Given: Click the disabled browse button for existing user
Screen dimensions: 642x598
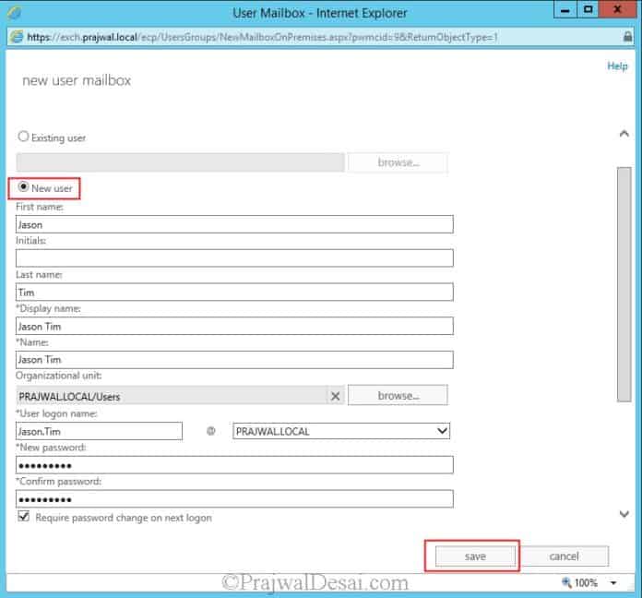Looking at the screenshot, I should coord(398,162).
